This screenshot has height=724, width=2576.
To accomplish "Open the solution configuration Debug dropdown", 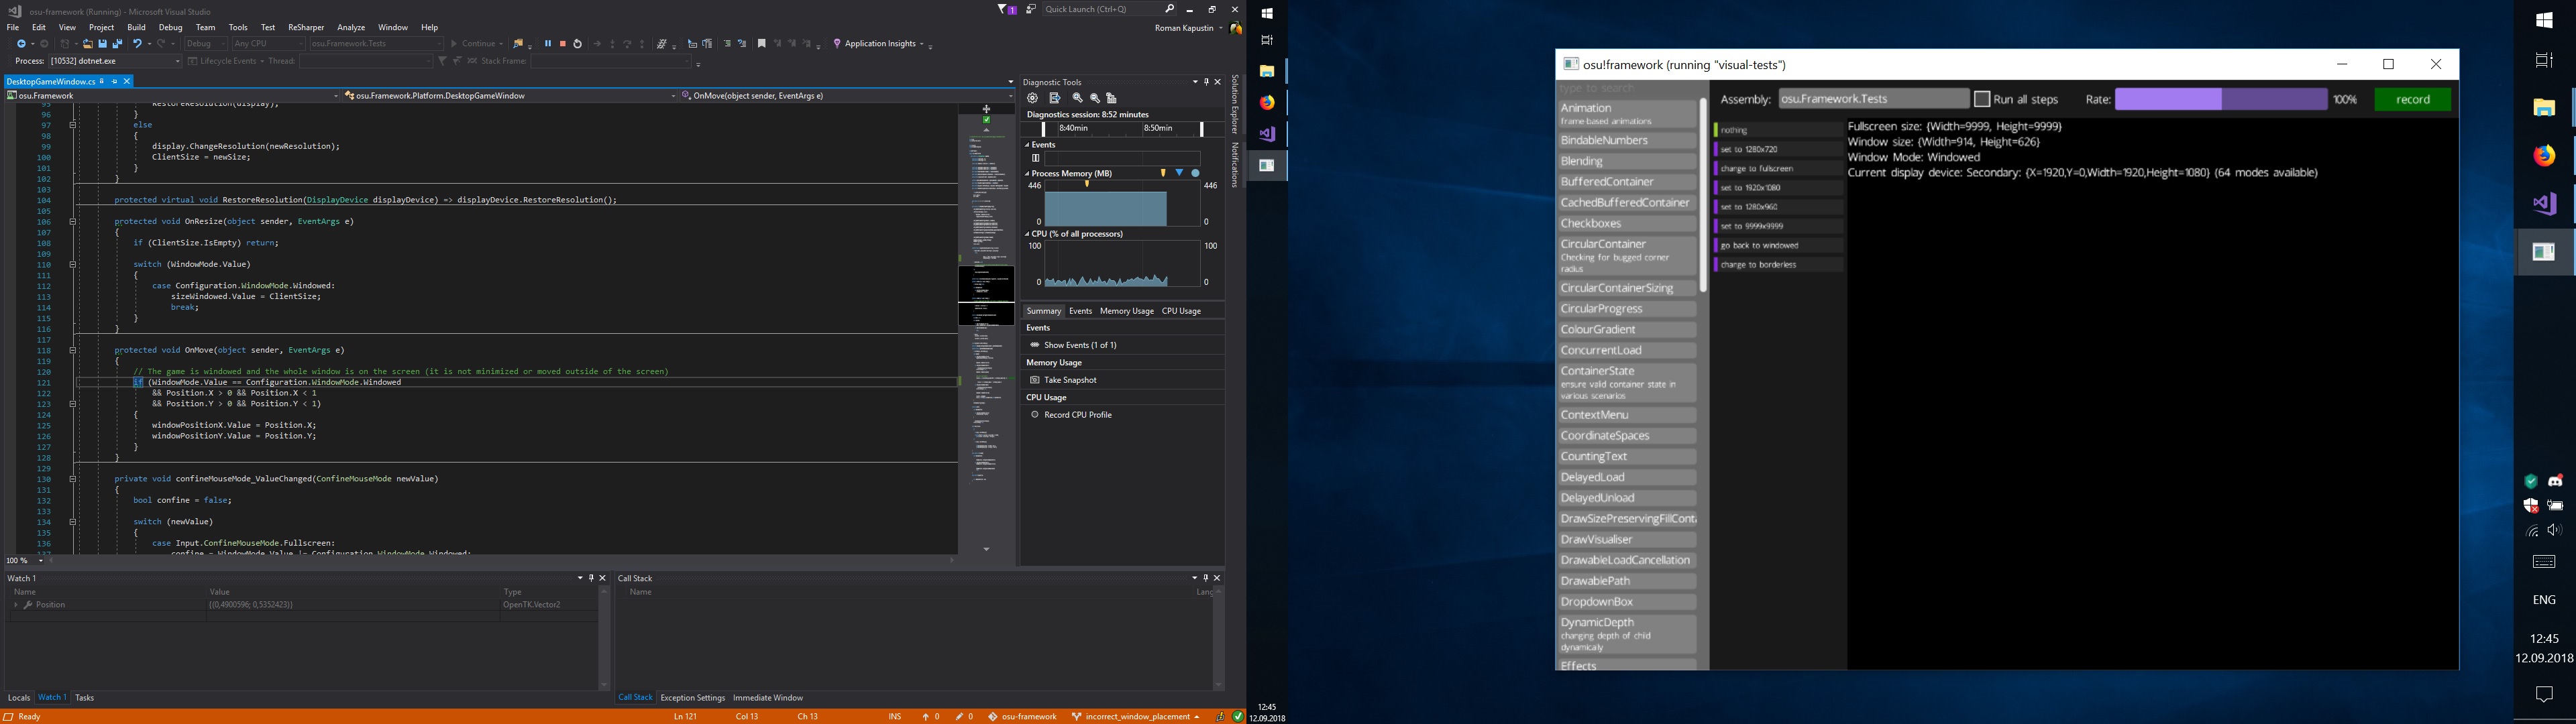I will point(209,43).
